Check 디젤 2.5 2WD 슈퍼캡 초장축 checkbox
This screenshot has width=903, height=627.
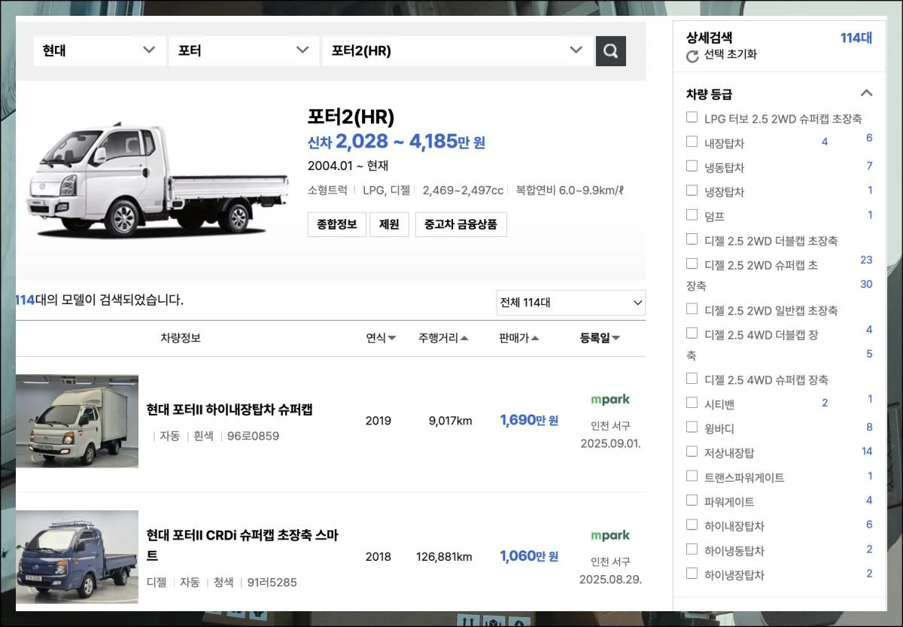pyautogui.click(x=692, y=263)
